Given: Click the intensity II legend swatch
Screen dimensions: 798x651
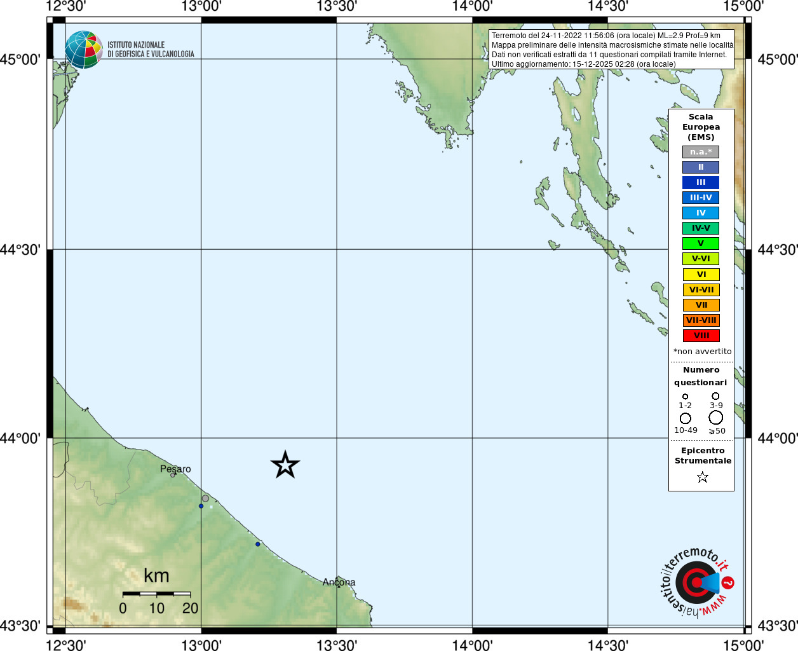Looking at the screenshot, I should [701, 167].
